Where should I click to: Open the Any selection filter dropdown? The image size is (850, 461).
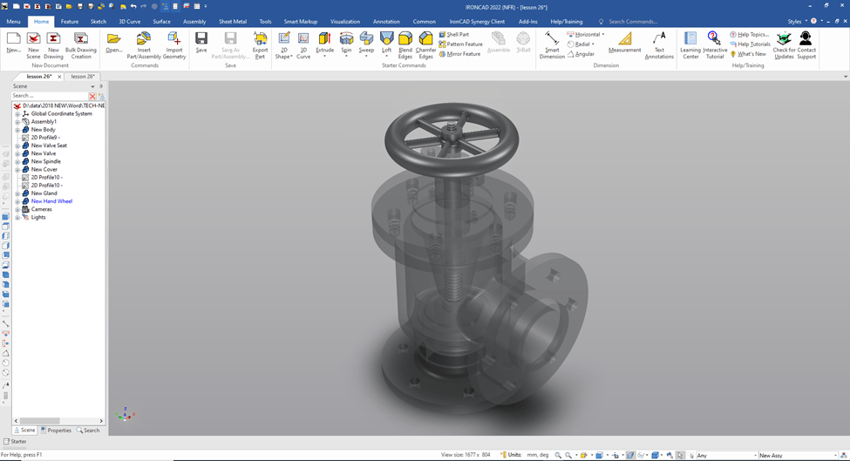[x=753, y=456]
